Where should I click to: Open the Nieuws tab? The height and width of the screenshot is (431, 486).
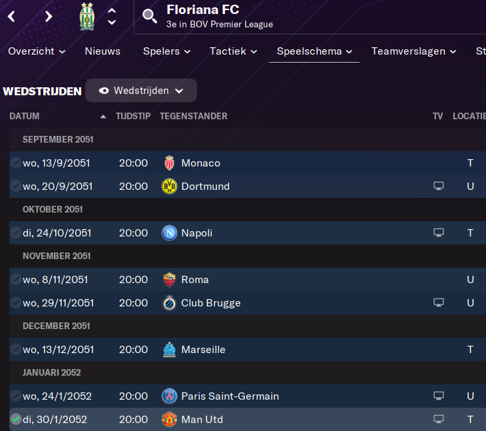(x=103, y=51)
